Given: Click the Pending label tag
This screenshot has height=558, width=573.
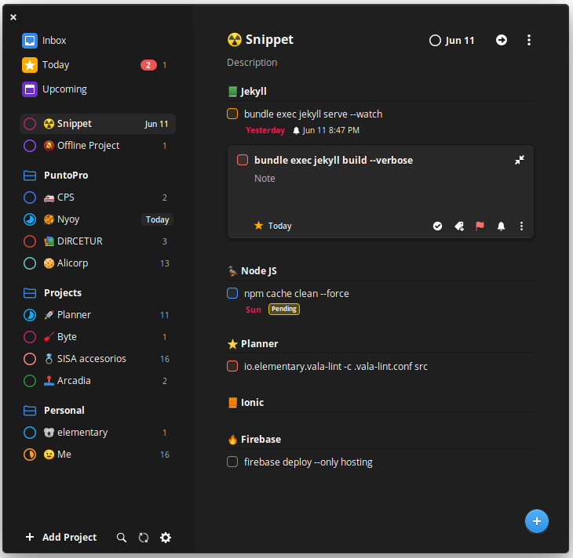Looking at the screenshot, I should pyautogui.click(x=284, y=309).
